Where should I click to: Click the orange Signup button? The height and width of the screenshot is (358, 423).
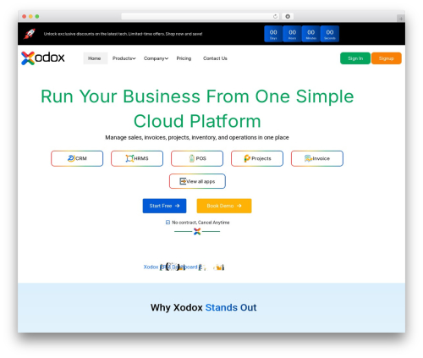pos(387,58)
